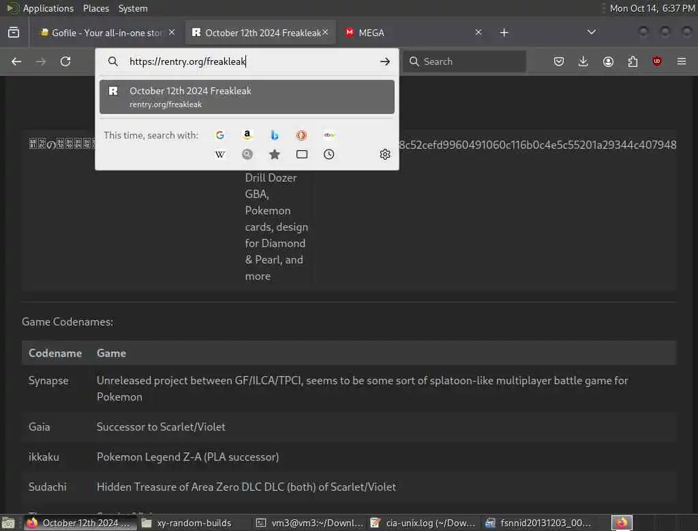Search with eBay engine icon
This screenshot has height=531, width=698.
[329, 135]
